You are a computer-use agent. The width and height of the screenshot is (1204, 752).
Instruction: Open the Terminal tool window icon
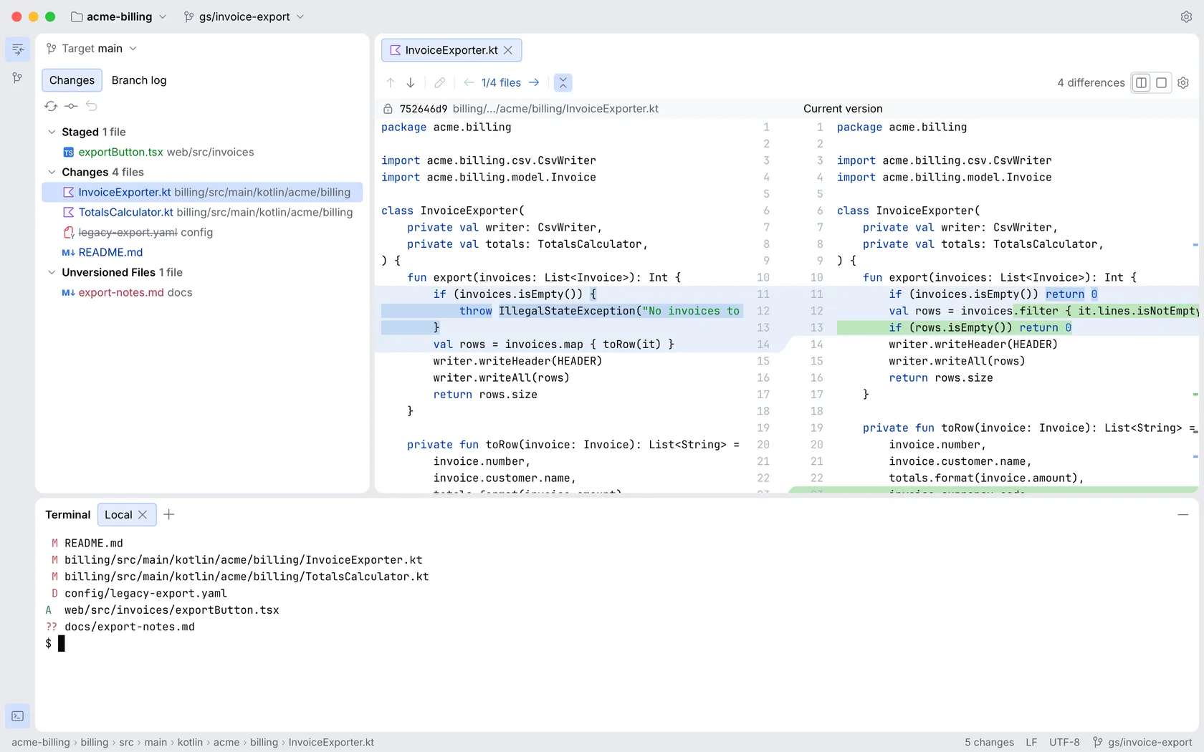[x=18, y=716]
